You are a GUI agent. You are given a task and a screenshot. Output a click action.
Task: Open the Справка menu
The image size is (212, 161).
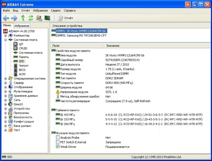click(70, 11)
